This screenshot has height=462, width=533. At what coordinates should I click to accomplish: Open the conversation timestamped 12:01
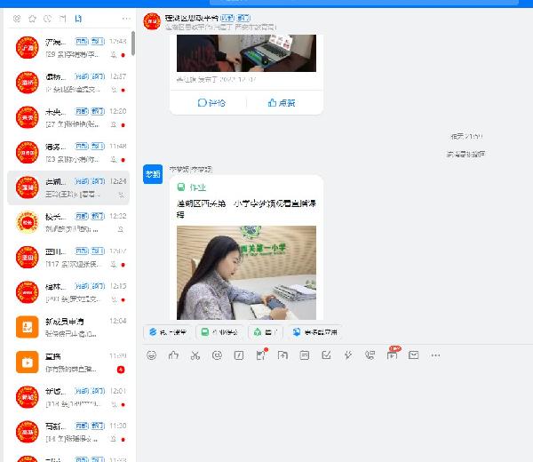68,397
